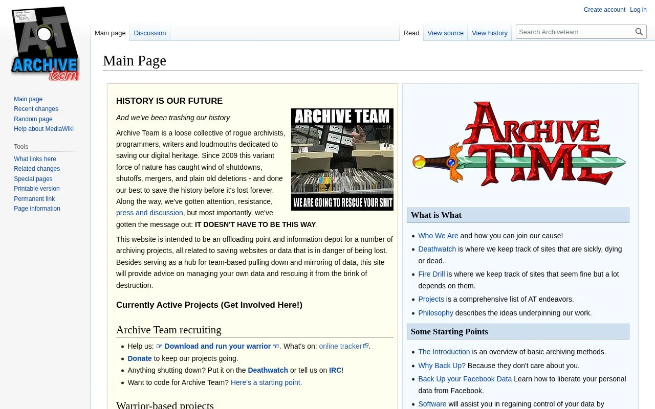Viewport: 655px width, 409px height.
Task: Switch to the Main page tab
Action: pyautogui.click(x=110, y=33)
